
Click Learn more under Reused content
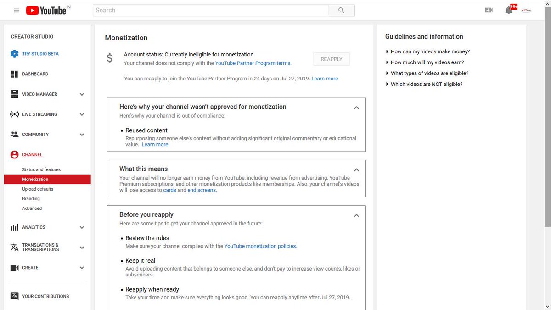(x=155, y=144)
